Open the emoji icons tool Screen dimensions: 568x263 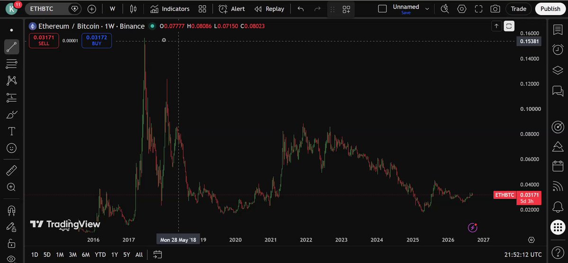tap(11, 148)
